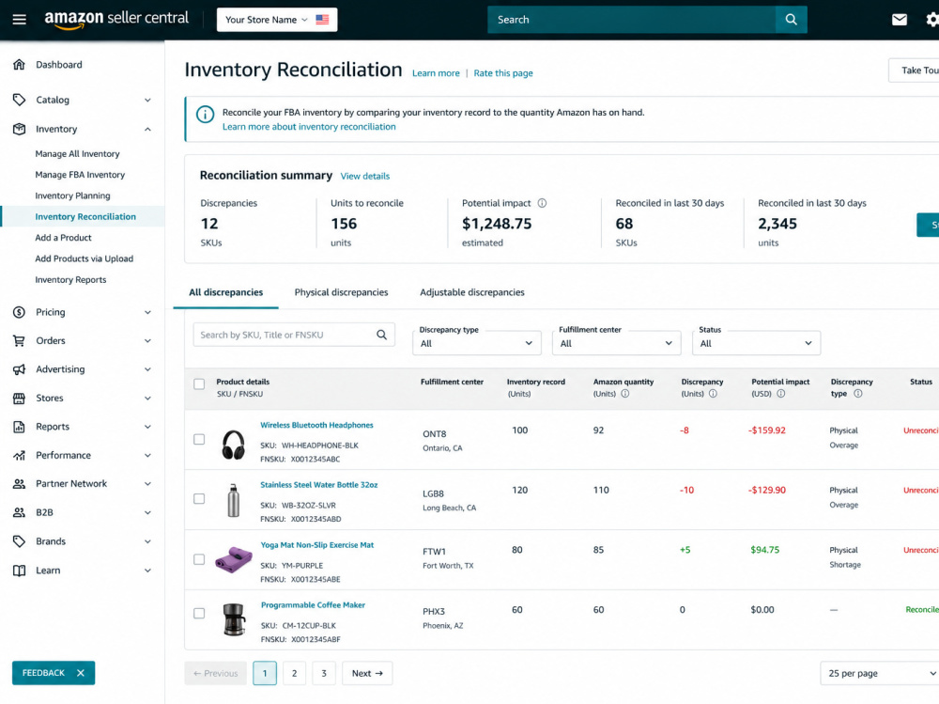Click the Performance chart icon
The width and height of the screenshot is (939, 704).
19,455
